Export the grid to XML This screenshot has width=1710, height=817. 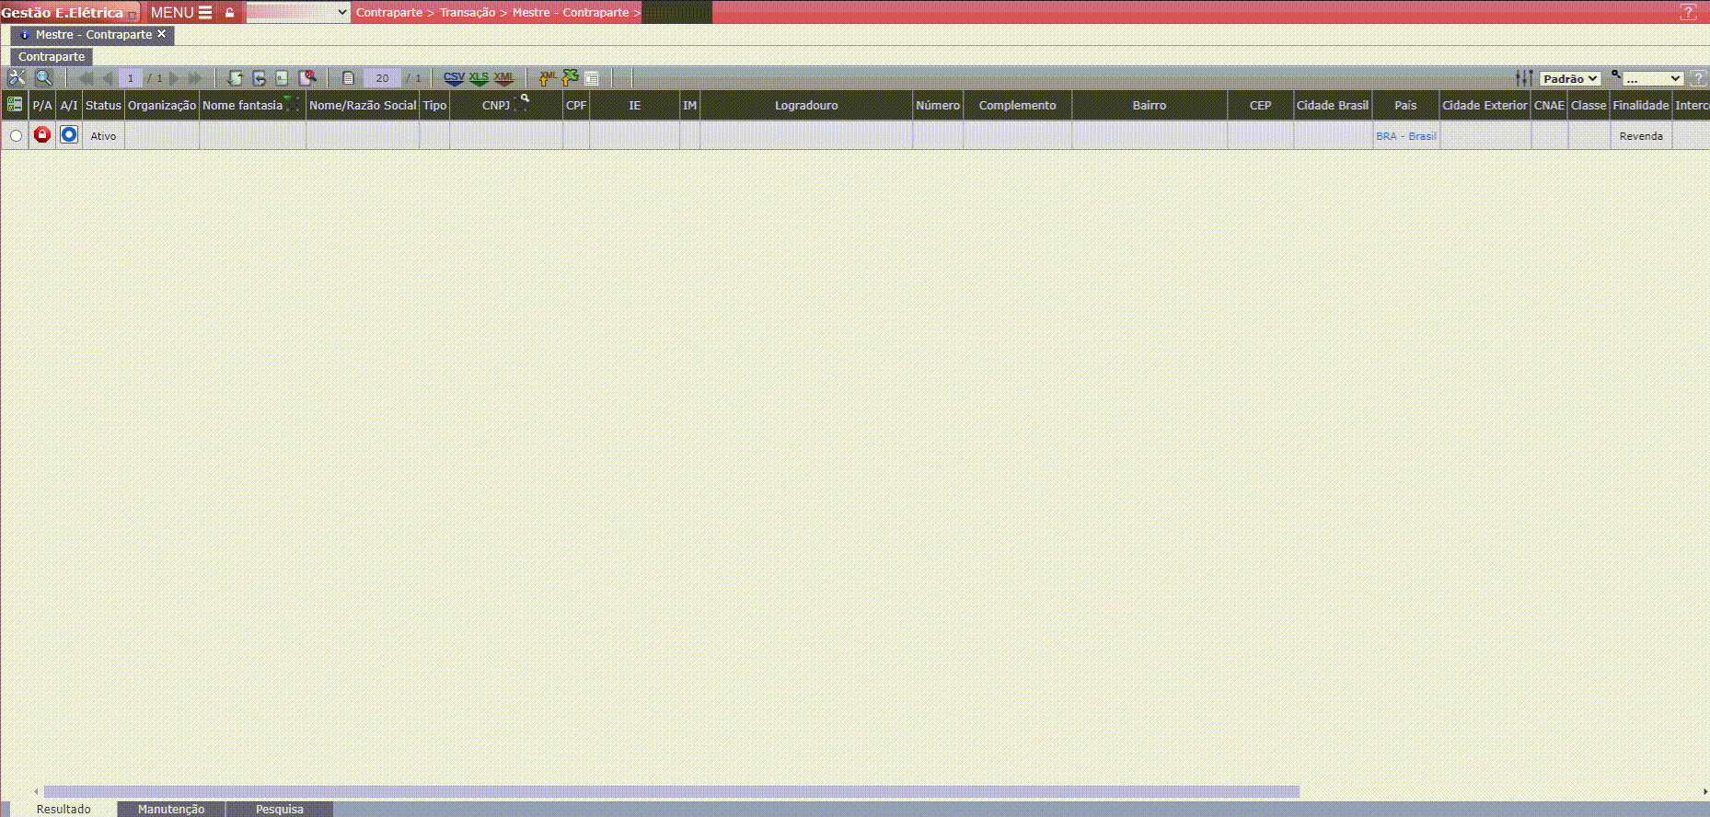click(x=503, y=78)
